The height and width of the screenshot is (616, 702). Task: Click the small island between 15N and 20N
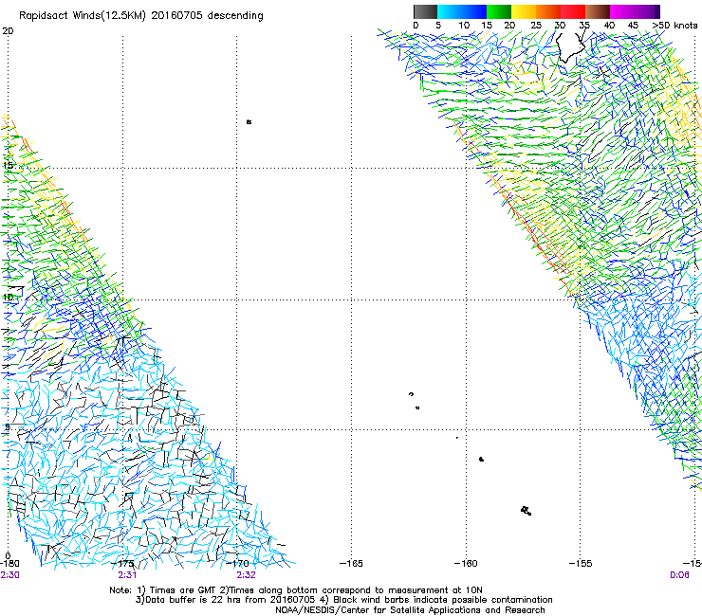[x=249, y=121]
